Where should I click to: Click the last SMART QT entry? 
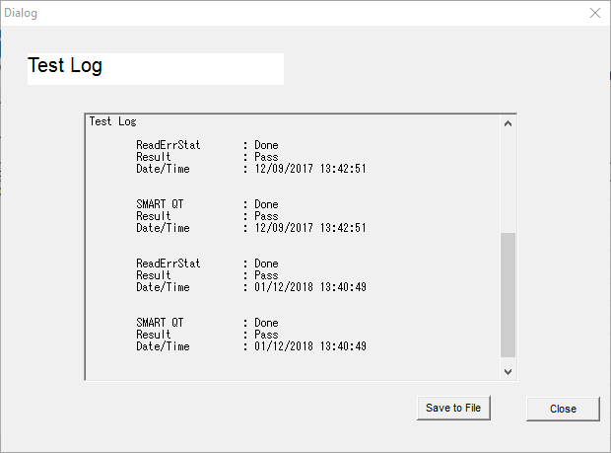[160, 323]
